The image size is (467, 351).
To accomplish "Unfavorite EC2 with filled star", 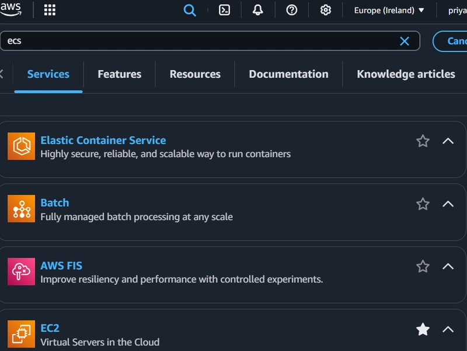I will pyautogui.click(x=423, y=329).
